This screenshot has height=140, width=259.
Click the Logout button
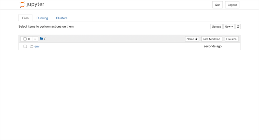click(232, 5)
